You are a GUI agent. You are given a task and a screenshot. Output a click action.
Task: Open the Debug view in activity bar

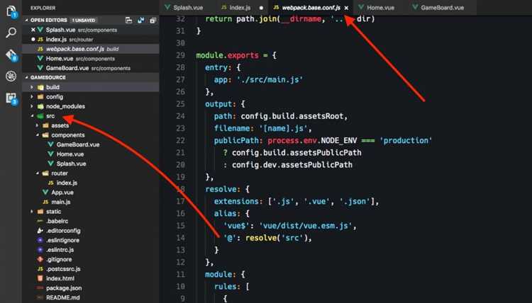(11, 76)
